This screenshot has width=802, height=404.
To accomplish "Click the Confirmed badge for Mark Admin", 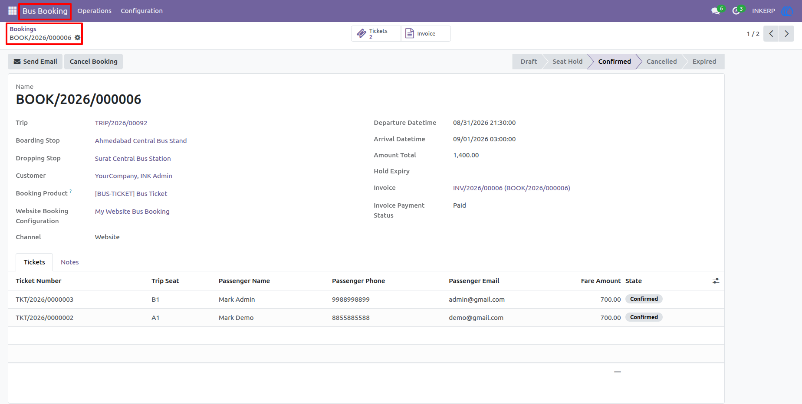I will click(x=644, y=299).
